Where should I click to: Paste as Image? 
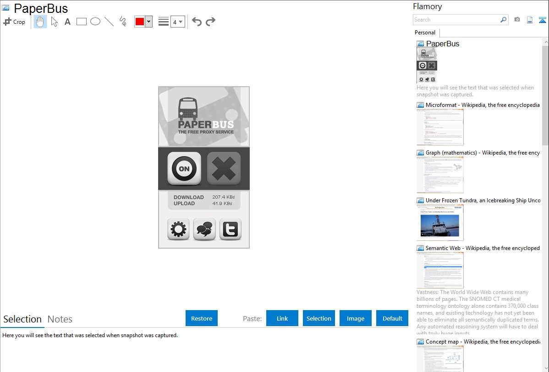pos(355,318)
